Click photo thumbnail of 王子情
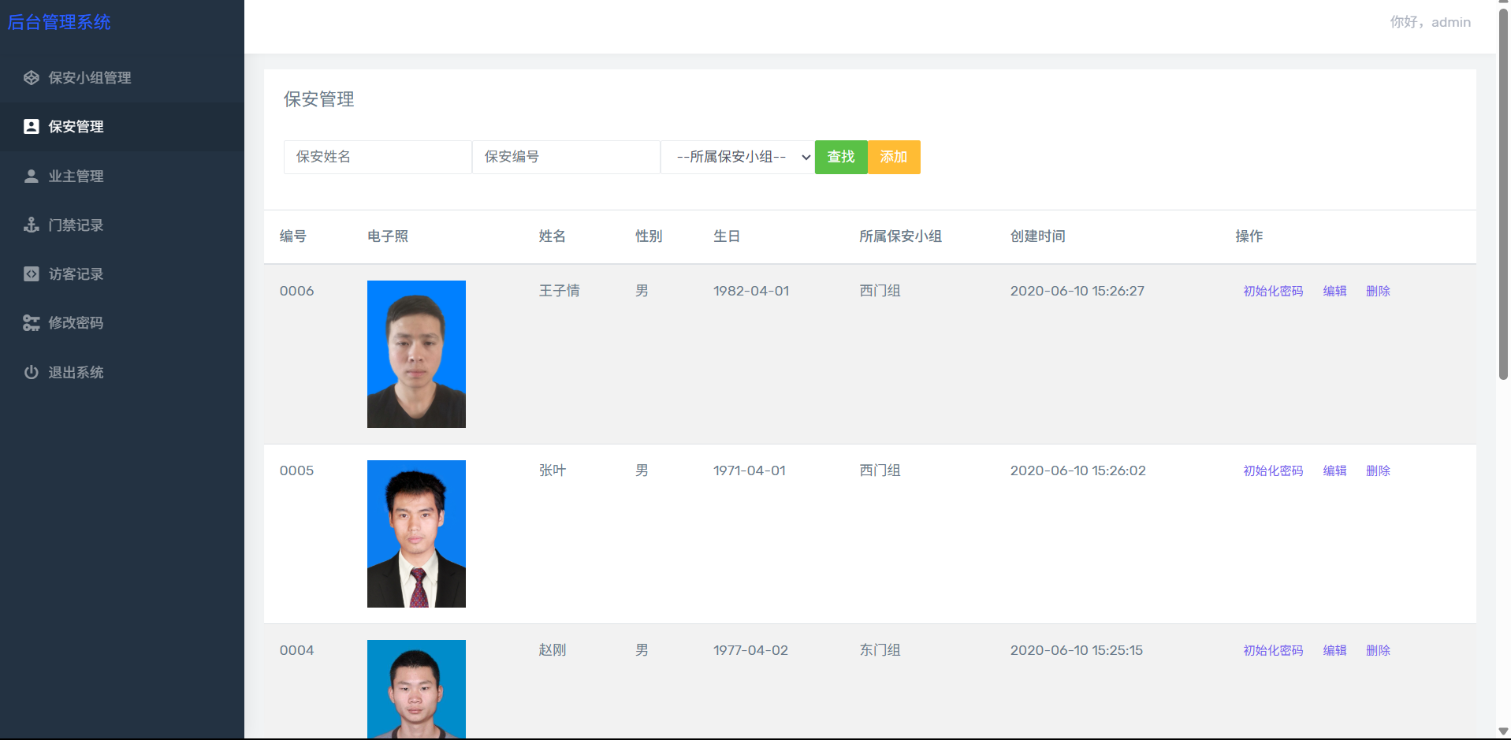Screen dimensions: 1511x740 pyautogui.click(x=416, y=354)
